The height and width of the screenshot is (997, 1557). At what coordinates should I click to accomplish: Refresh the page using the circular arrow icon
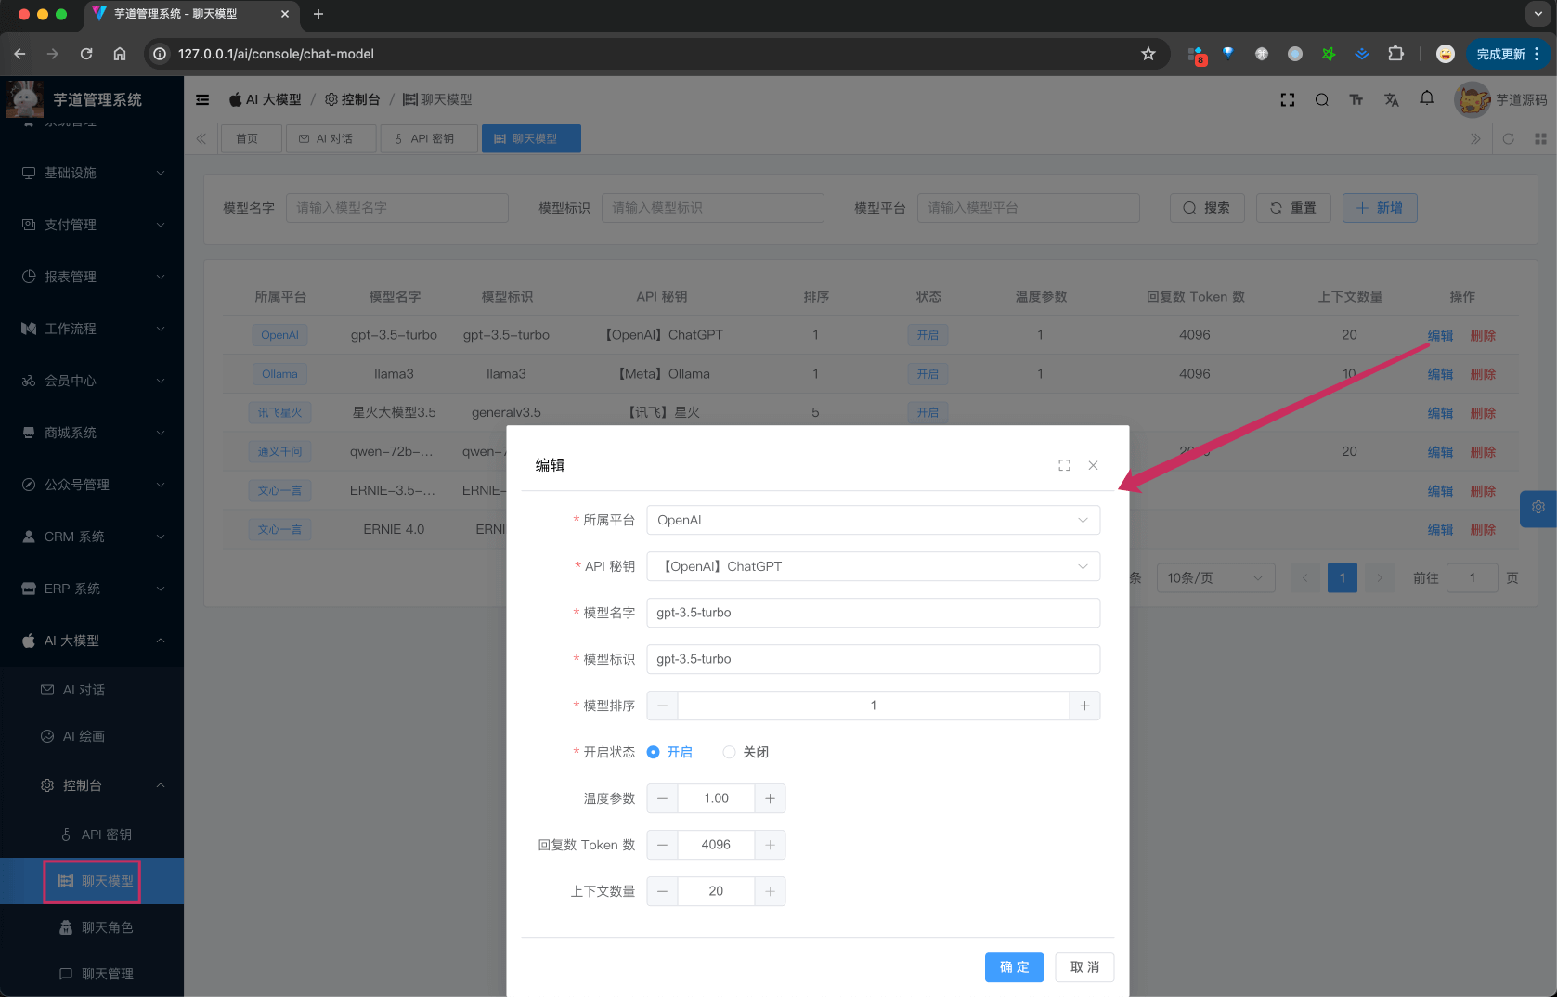[x=1509, y=138]
